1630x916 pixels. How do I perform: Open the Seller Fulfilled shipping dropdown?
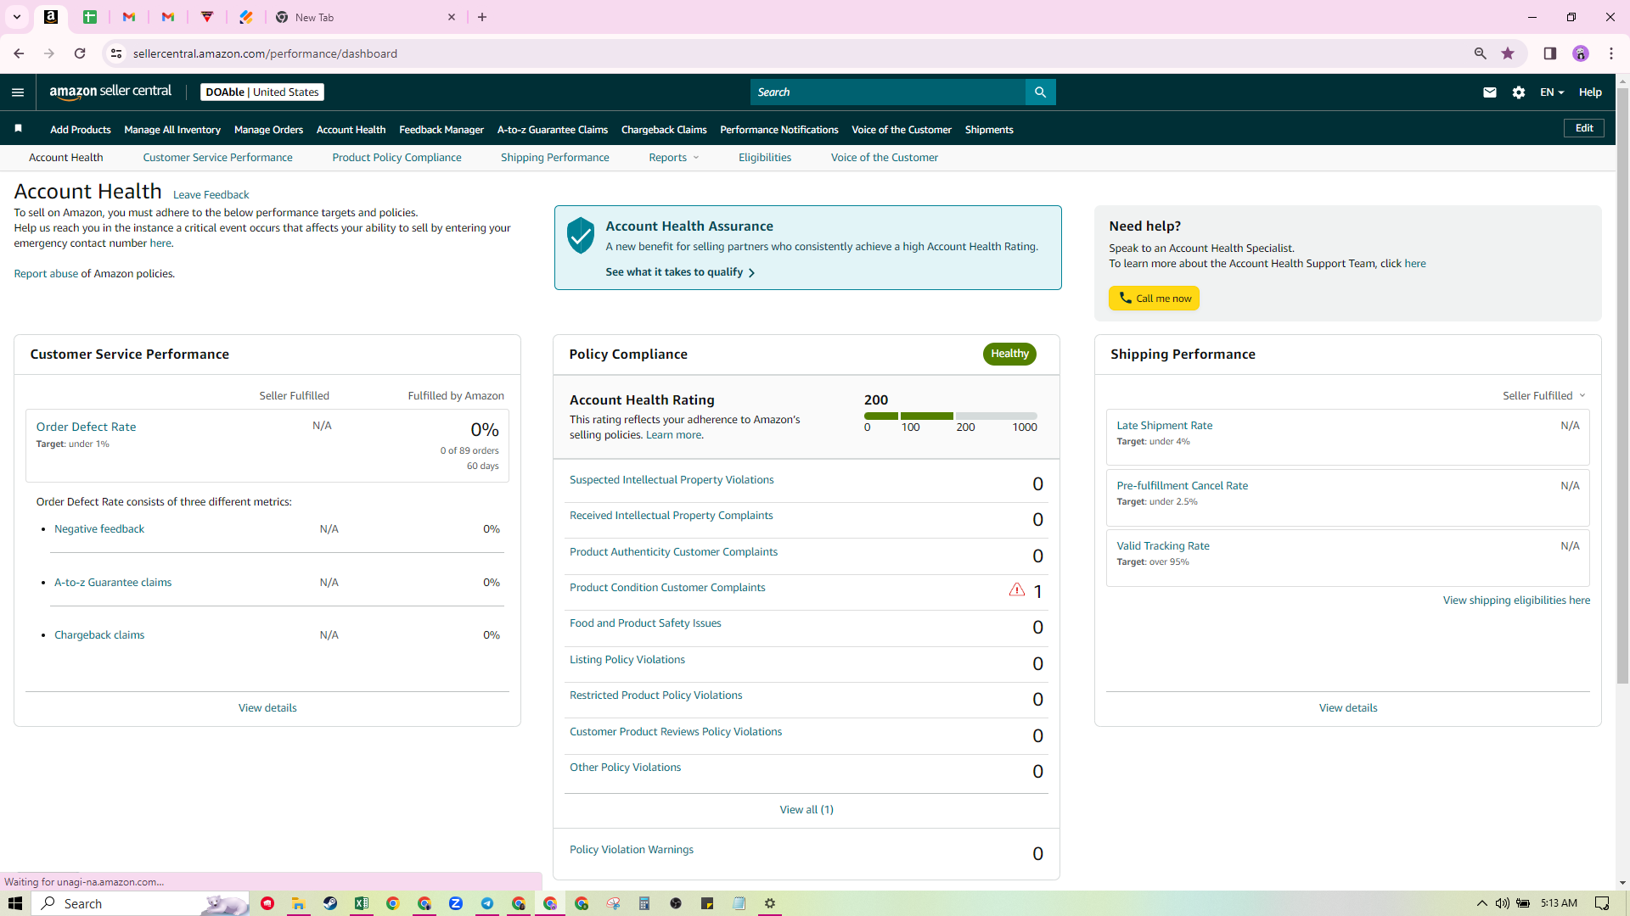point(1544,396)
